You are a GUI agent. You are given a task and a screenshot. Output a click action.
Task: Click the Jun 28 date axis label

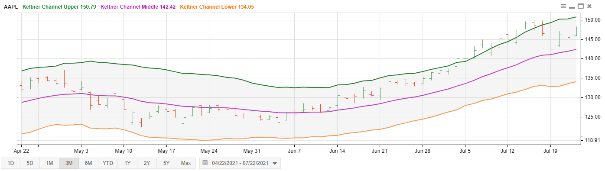423,151
